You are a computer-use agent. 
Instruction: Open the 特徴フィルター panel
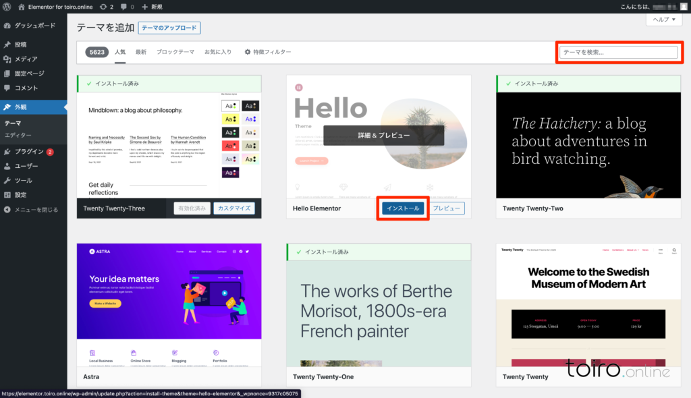(x=267, y=52)
